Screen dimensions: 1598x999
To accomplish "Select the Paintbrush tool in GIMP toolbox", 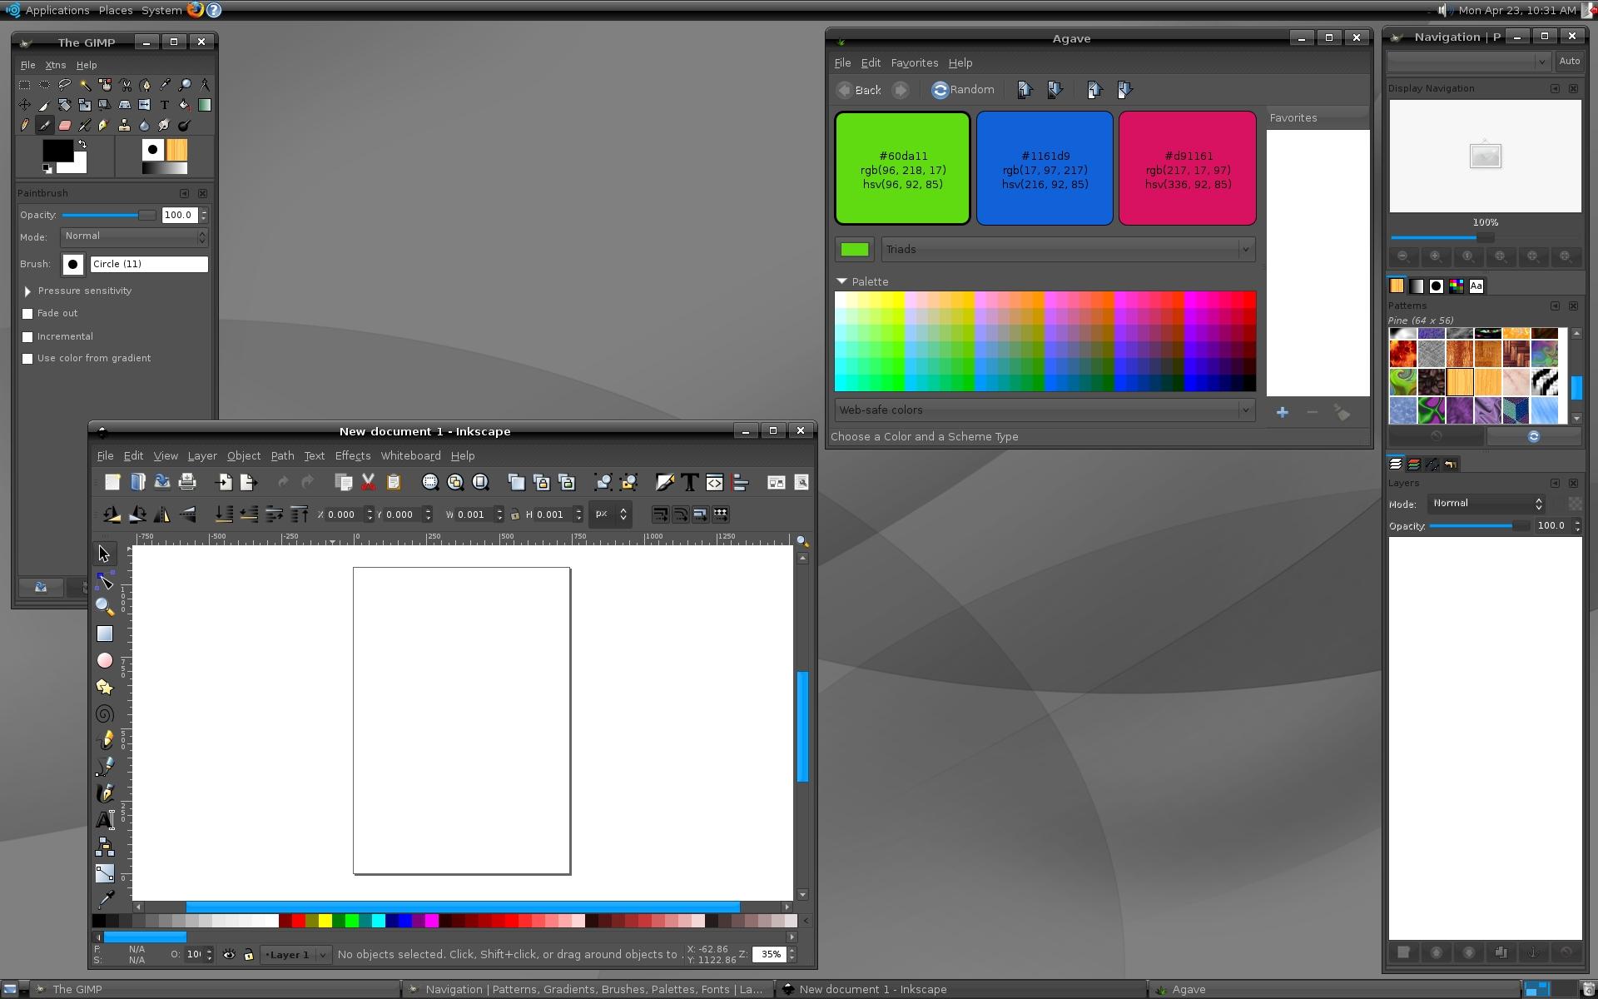I will 44,125.
